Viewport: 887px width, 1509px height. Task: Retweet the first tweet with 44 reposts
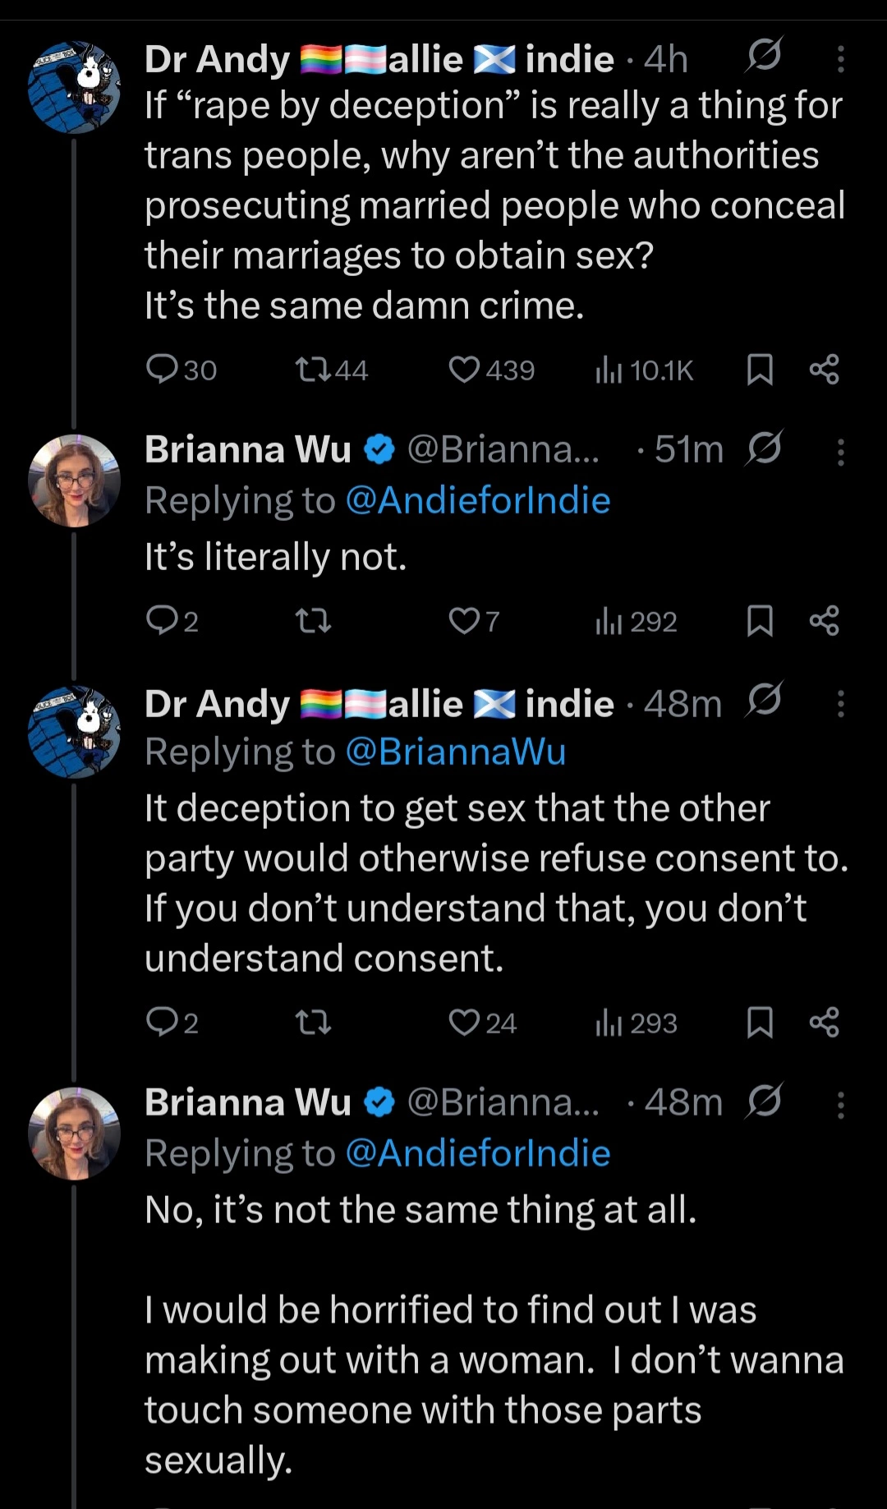tap(313, 370)
